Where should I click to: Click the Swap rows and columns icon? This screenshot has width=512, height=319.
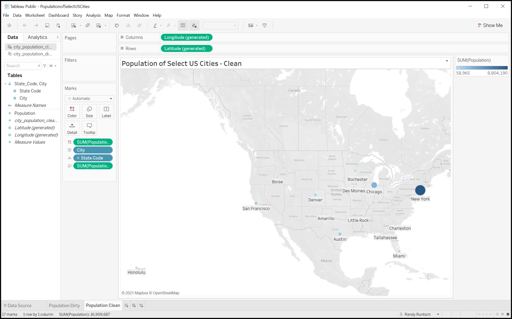(117, 25)
